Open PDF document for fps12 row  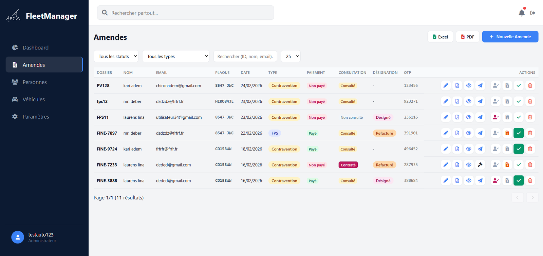457,101
